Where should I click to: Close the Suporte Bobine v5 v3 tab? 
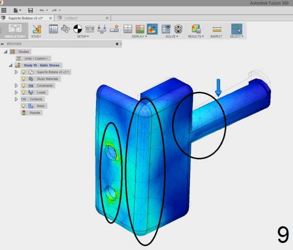(51, 18)
